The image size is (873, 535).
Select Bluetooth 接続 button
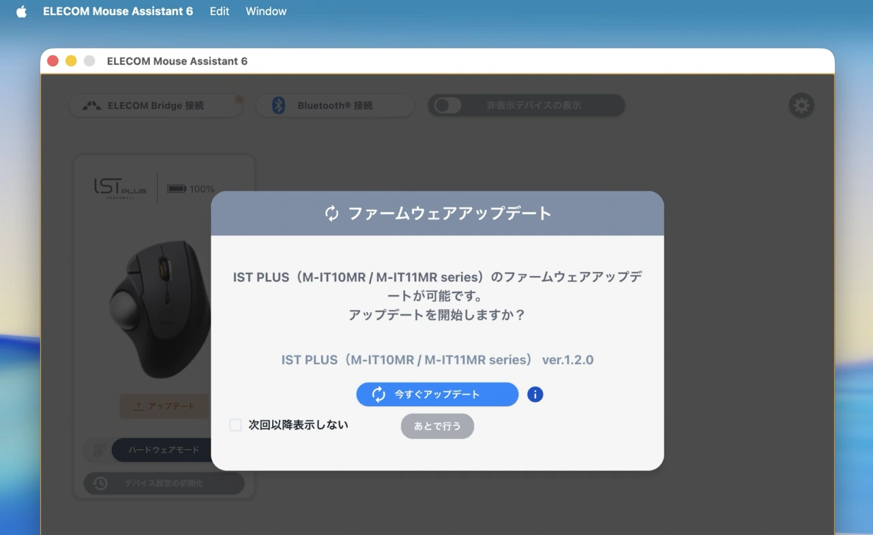click(335, 106)
